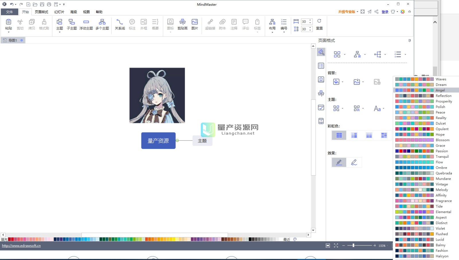This screenshot has width=459, height=260.
Task: Select the 导图1 document tab
Action: click(13, 40)
